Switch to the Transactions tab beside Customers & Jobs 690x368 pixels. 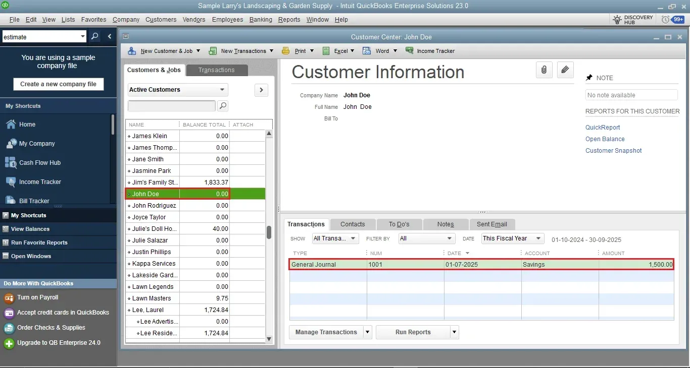tap(217, 70)
